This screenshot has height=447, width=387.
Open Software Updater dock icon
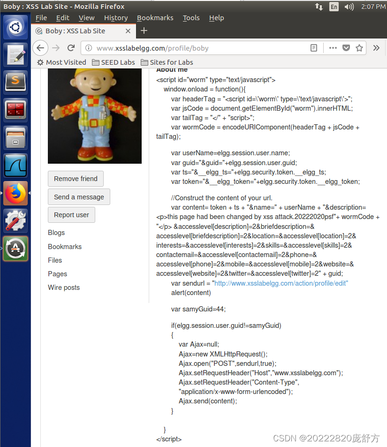pos(15,249)
